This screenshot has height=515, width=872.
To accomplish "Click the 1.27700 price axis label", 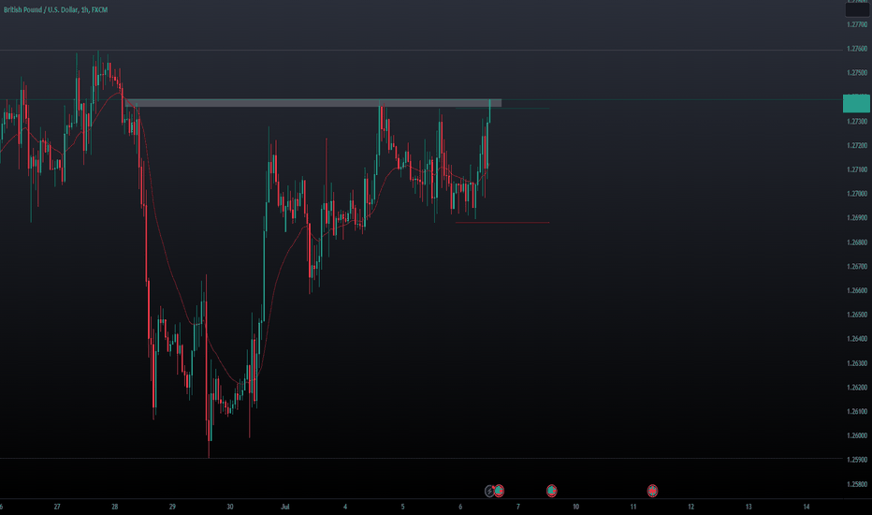I will pos(857,24).
